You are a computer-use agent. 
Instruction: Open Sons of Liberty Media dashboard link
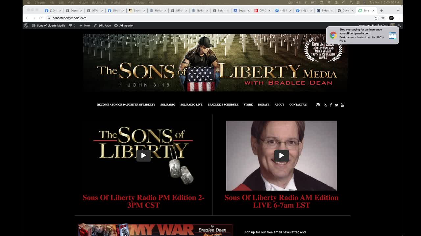(x=48, y=25)
